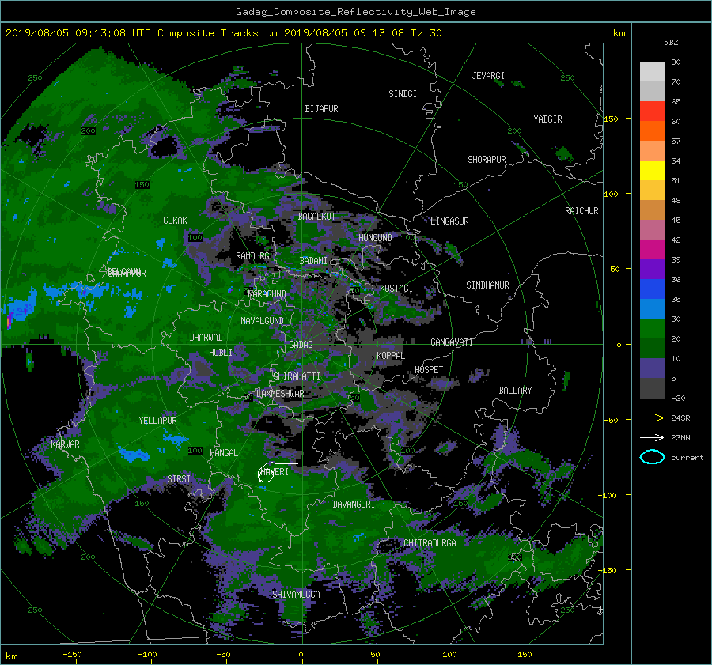
Task: Click the DHARWAD city label
Action: [206, 338]
